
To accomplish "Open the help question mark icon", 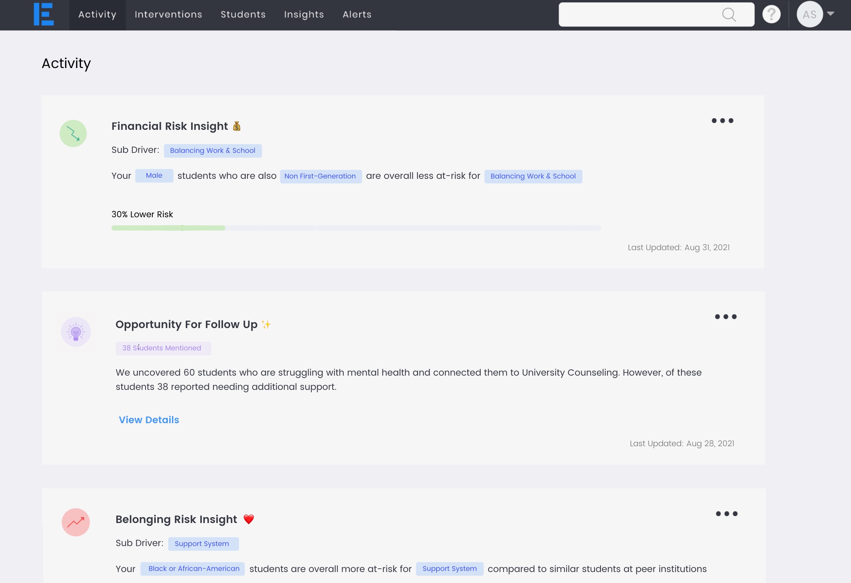I will [771, 15].
